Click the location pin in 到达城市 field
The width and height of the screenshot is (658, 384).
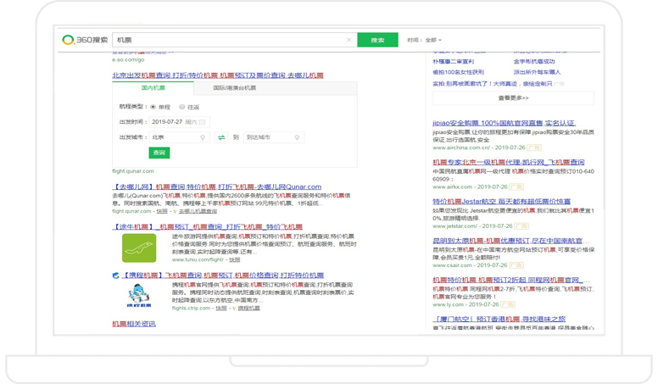pyautogui.click(x=297, y=137)
